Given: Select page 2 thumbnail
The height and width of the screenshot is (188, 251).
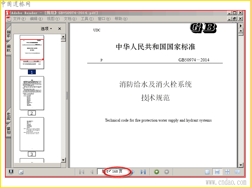Looking at the screenshot, I should pos(32,93).
